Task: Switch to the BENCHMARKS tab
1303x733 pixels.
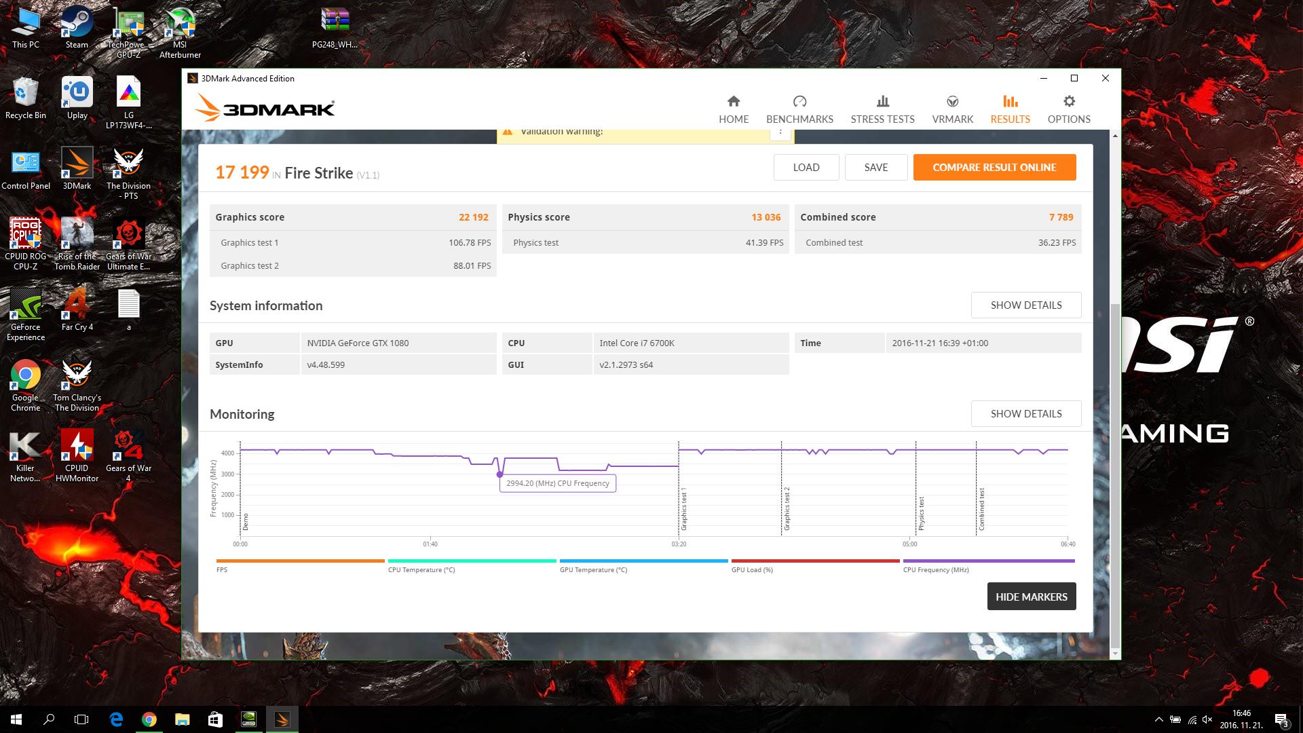Action: tap(799, 109)
